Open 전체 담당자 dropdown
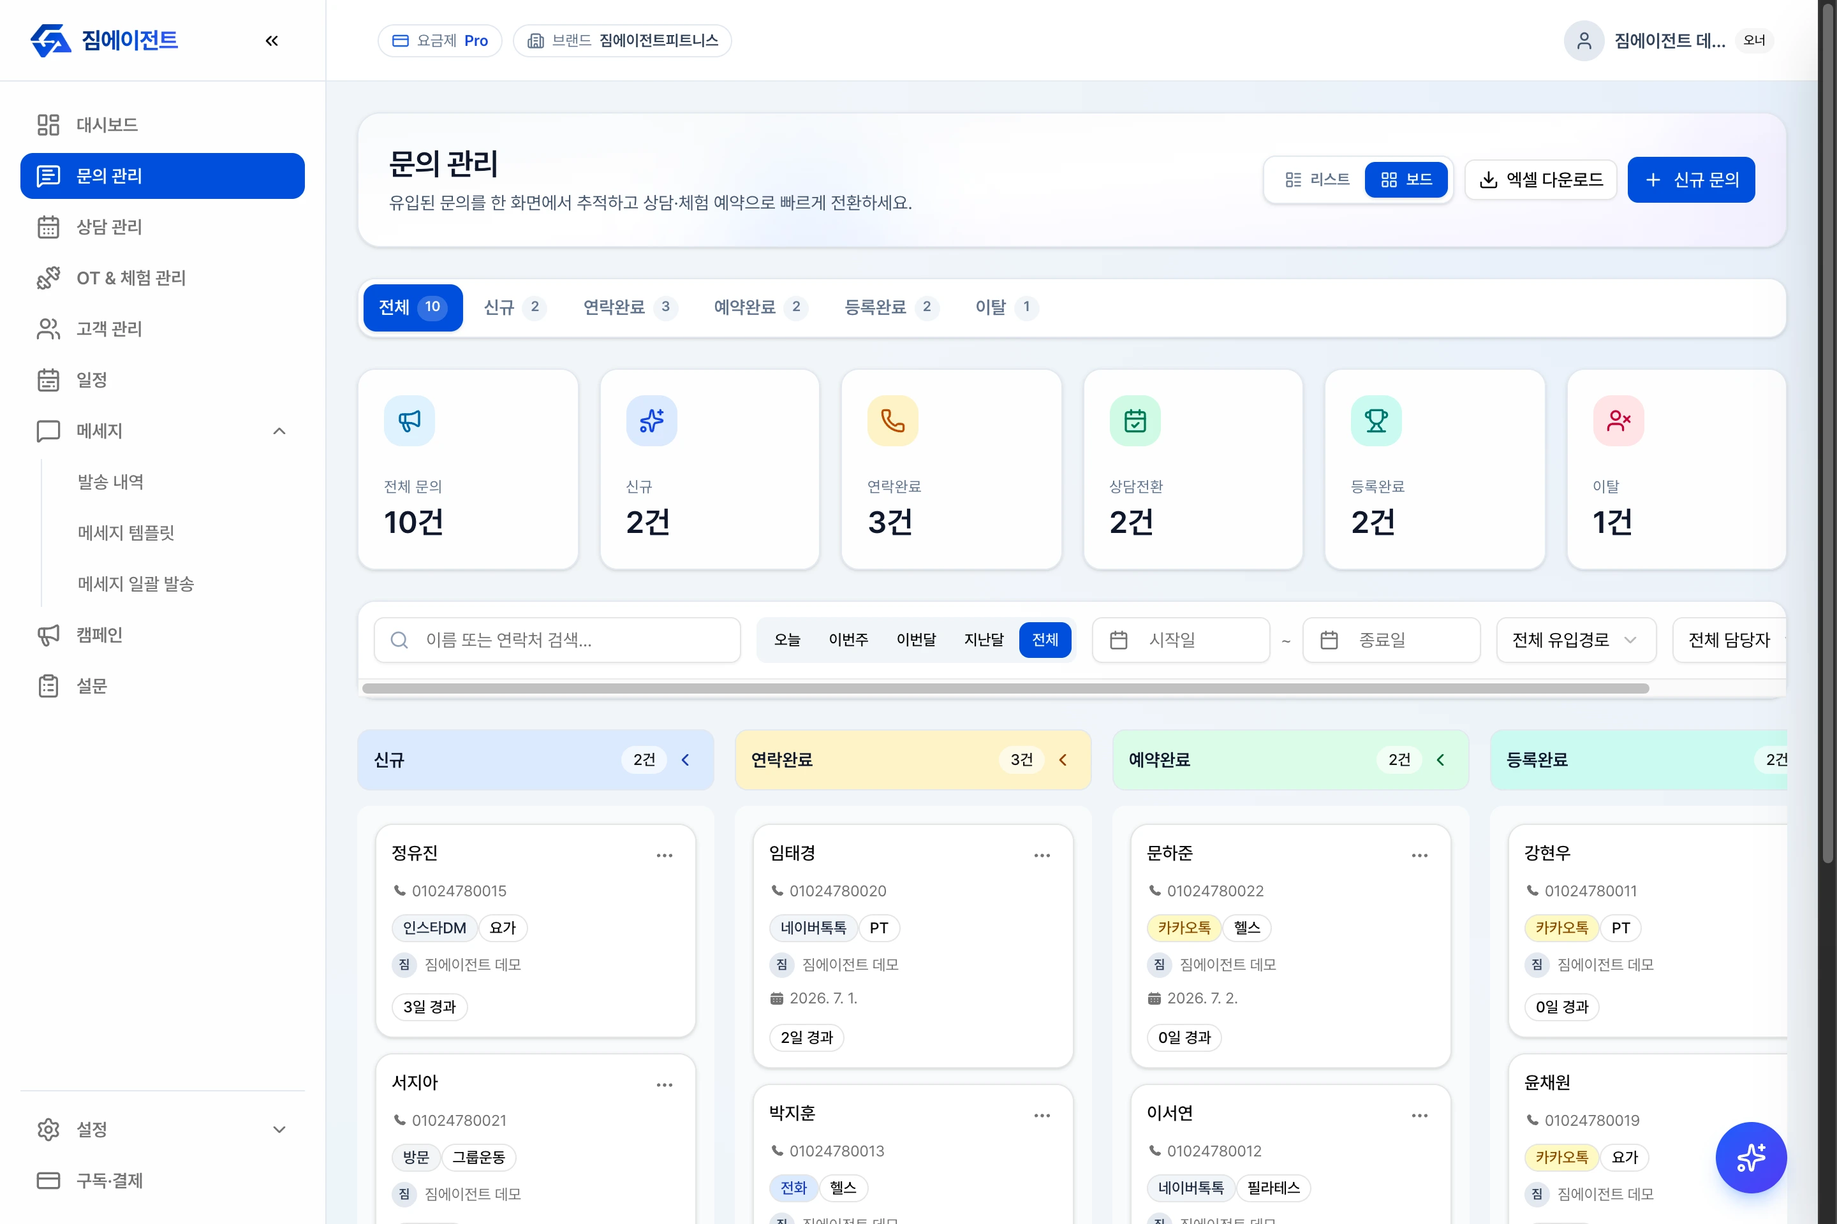This screenshot has height=1224, width=1837. 1730,640
